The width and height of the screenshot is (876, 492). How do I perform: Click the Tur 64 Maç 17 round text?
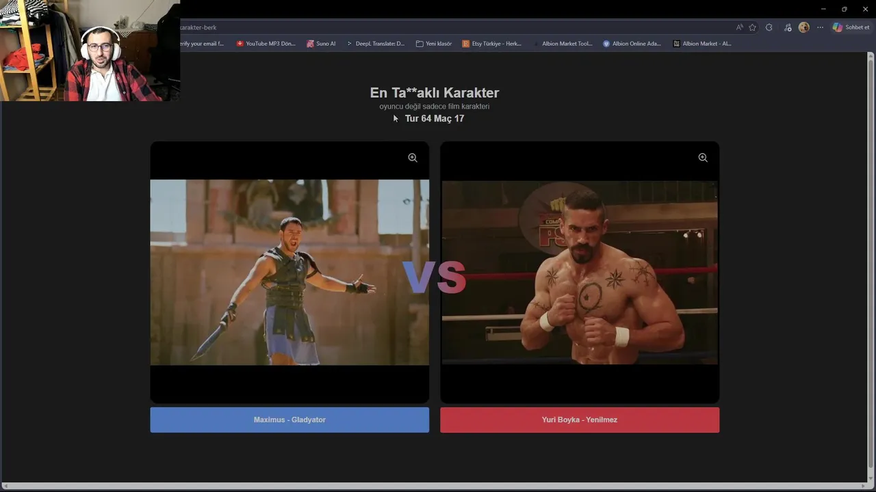[434, 118]
